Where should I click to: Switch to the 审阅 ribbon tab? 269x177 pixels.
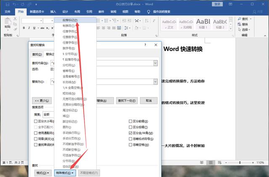pos(113,12)
